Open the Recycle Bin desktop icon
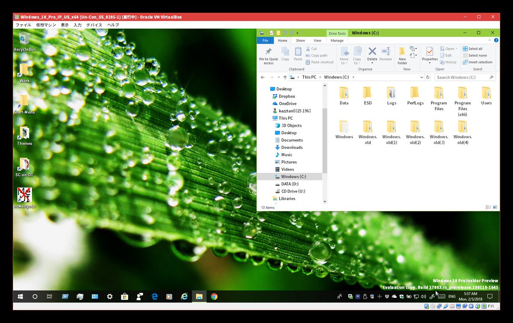The width and height of the screenshot is (513, 323). [24, 42]
